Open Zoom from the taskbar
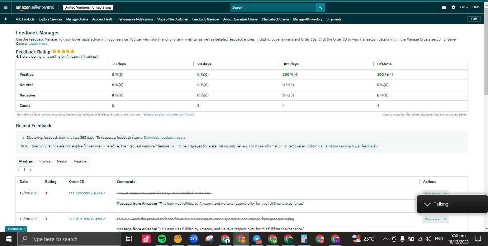The width and height of the screenshot is (488, 246). (x=194, y=239)
